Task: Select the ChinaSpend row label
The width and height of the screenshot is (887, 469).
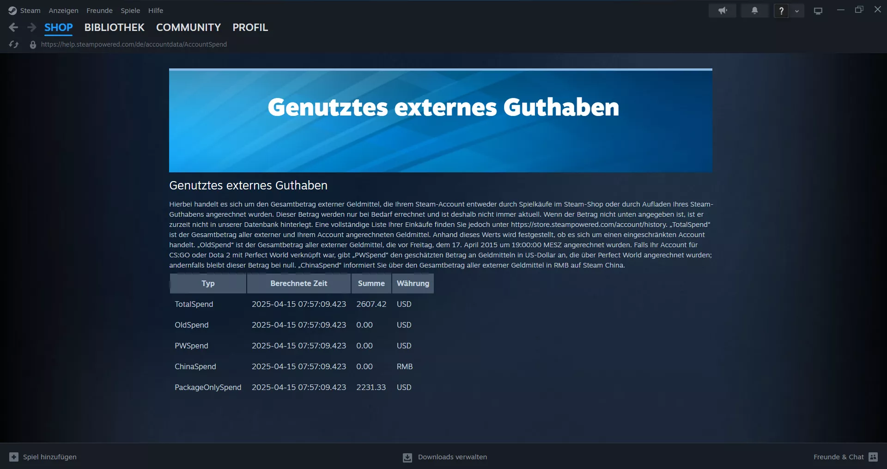Action: tap(195, 366)
